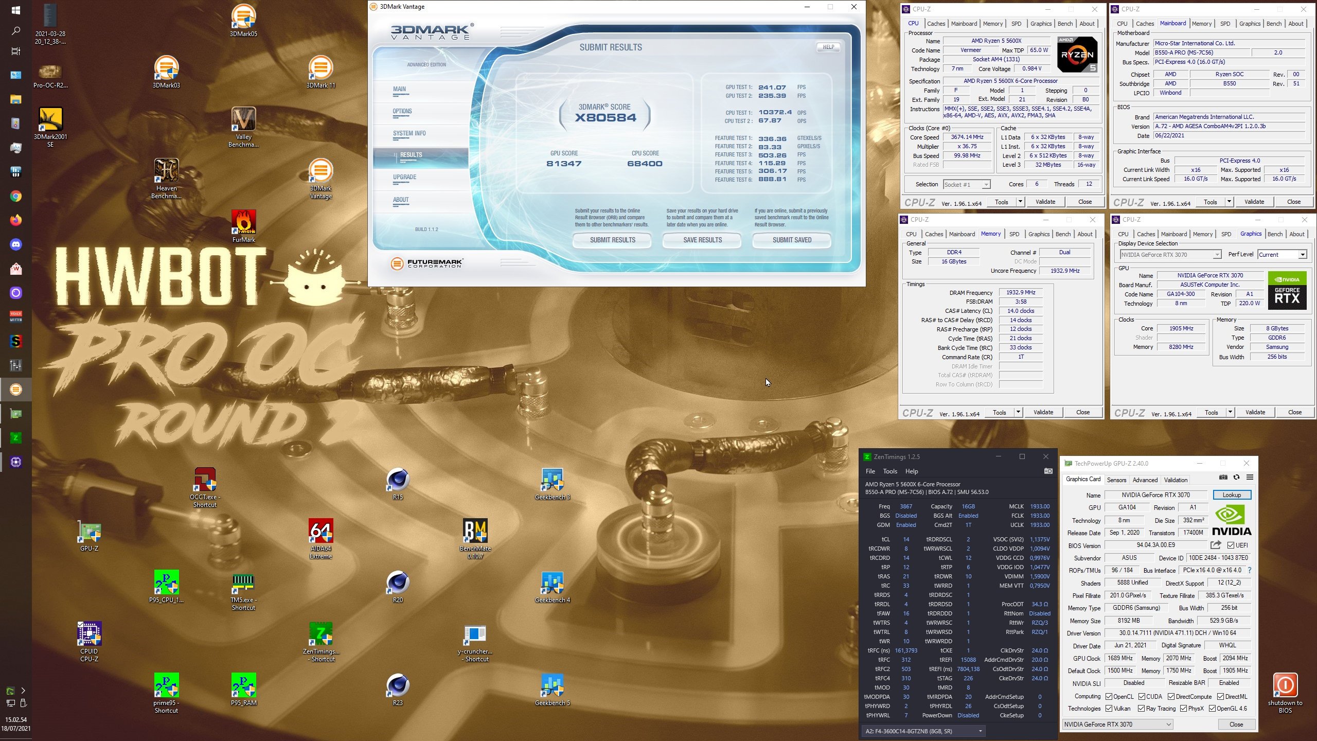This screenshot has width=1317, height=741.
Task: Expand Tools arrow in the CPU-Z Memory tab window
Action: click(x=1018, y=412)
